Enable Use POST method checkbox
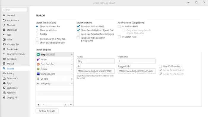Image resolution: width=208 pixels, height=117 pixels. coord(160,66)
